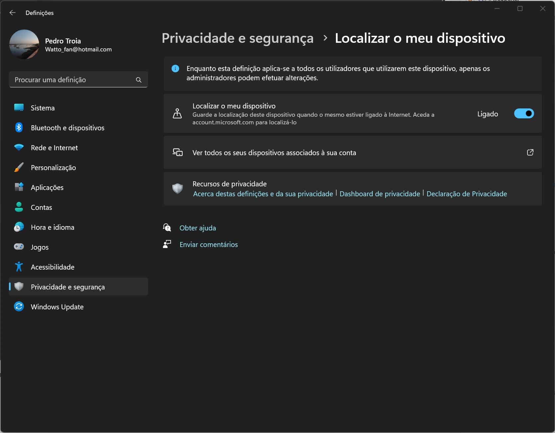555x433 pixels.
Task: Open Declaração de Privacidade link
Action: pyautogui.click(x=466, y=194)
